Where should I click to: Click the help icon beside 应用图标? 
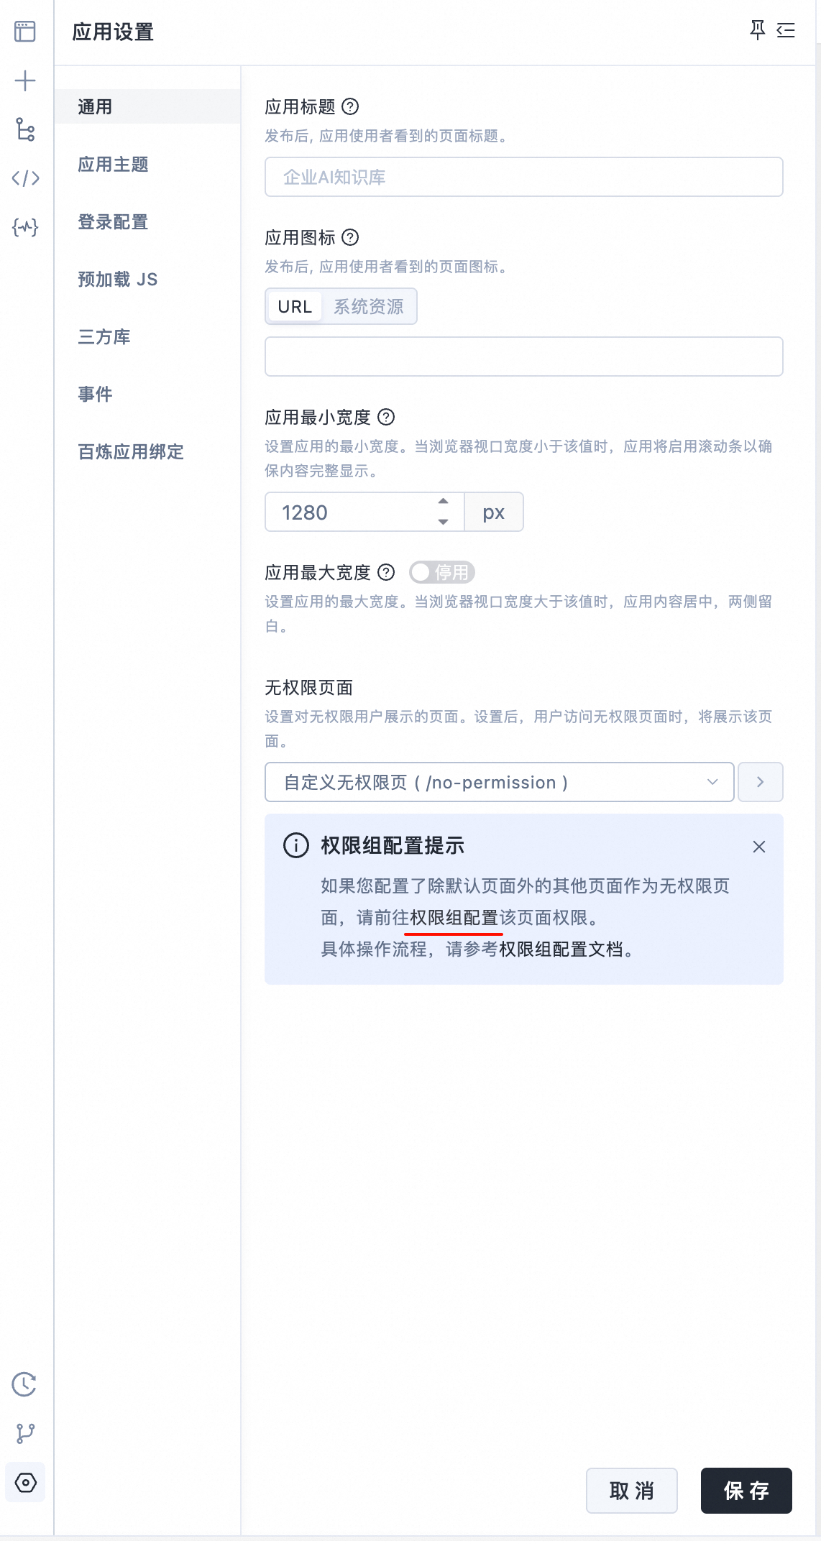[x=350, y=237]
